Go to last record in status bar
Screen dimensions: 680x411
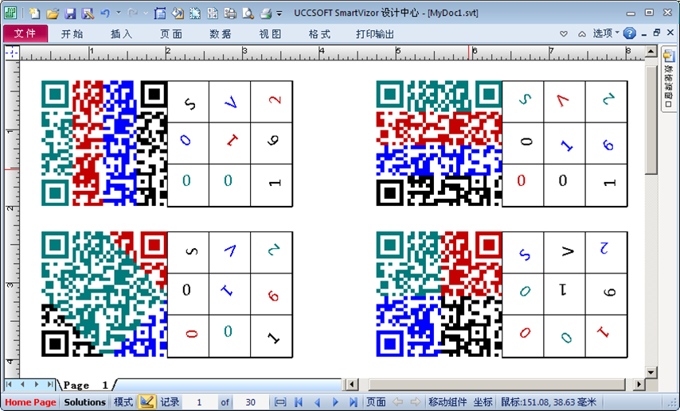pyautogui.click(x=353, y=402)
